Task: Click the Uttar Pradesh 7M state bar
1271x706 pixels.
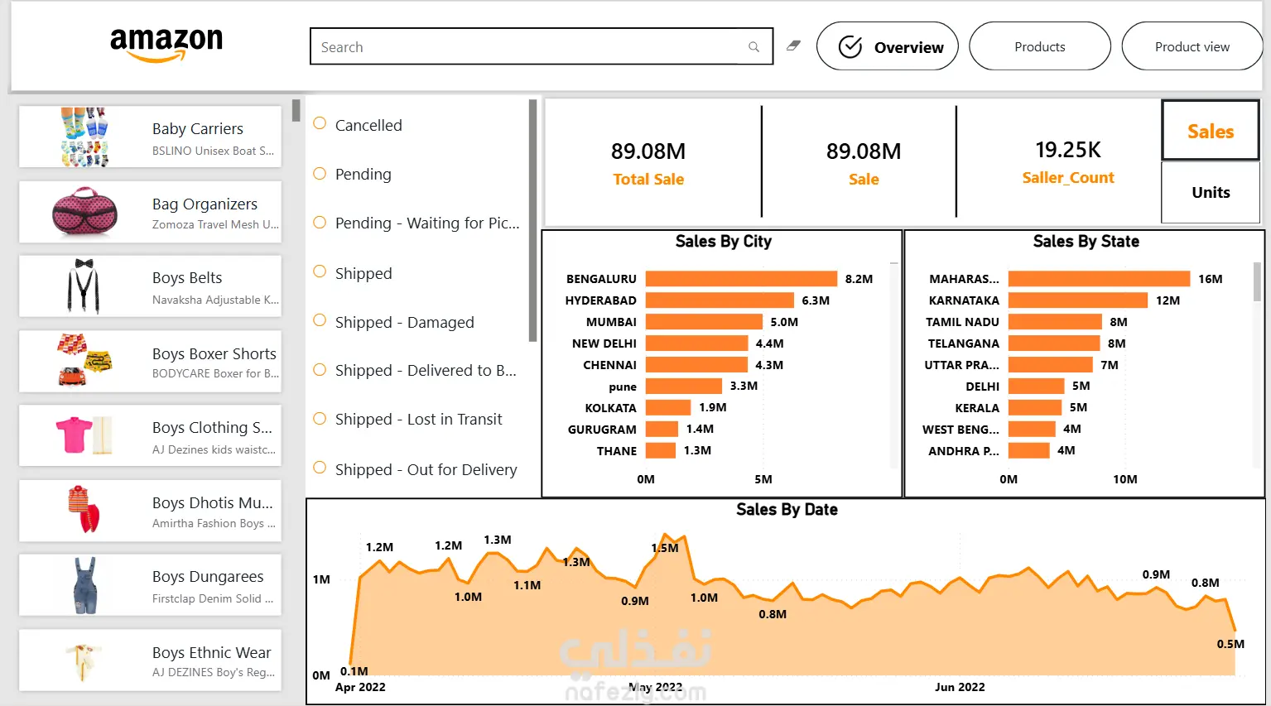Action: (1051, 365)
